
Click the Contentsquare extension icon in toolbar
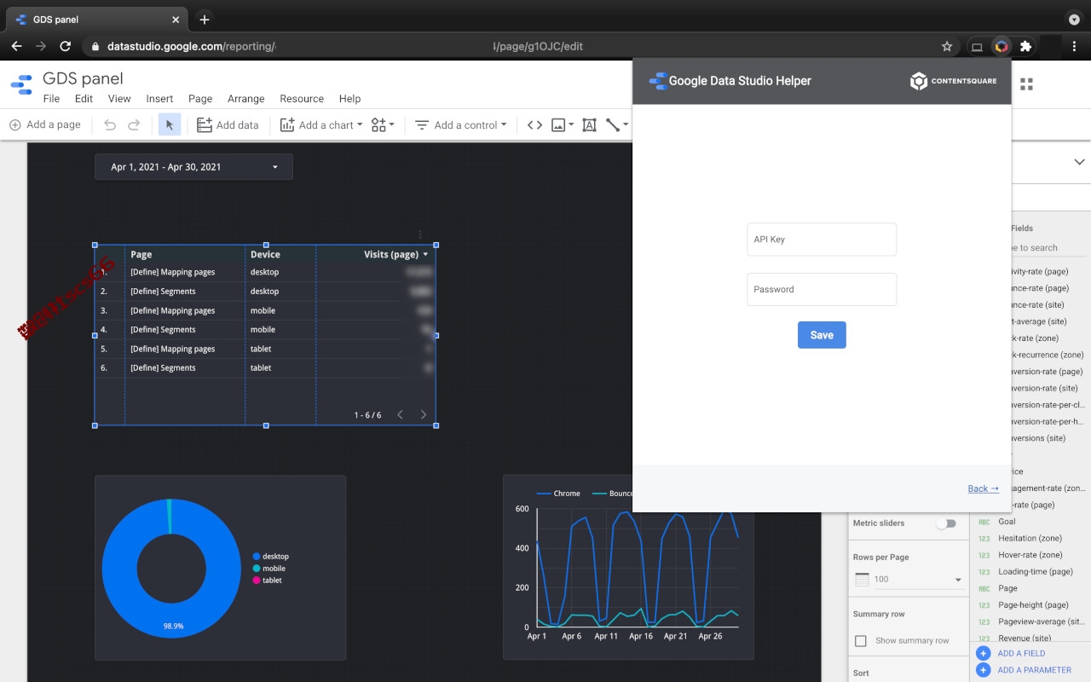1002,46
